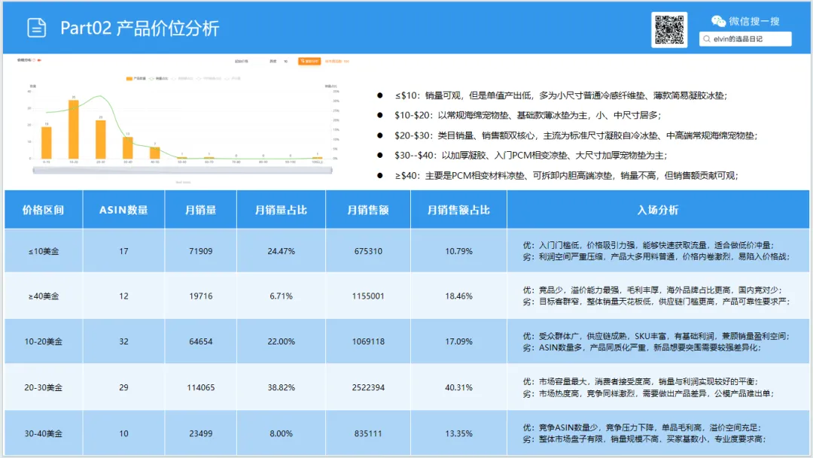
Task: Click the 'Part02 产品价位分析' slide title
Action: pos(139,28)
